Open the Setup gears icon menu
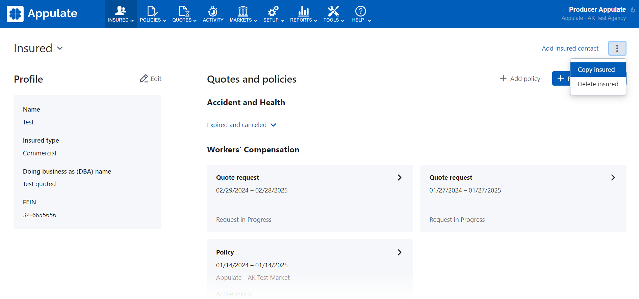This screenshot has height=299, width=639. [273, 11]
